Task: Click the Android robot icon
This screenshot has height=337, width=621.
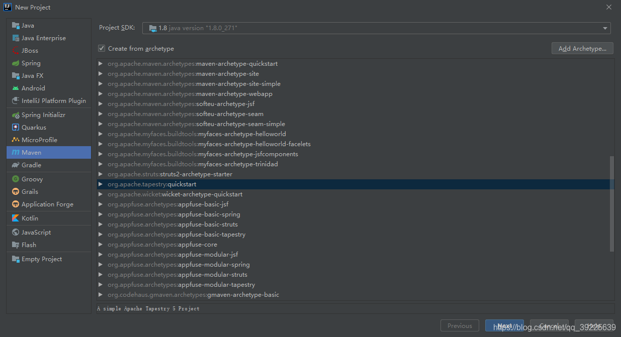Action: point(16,88)
